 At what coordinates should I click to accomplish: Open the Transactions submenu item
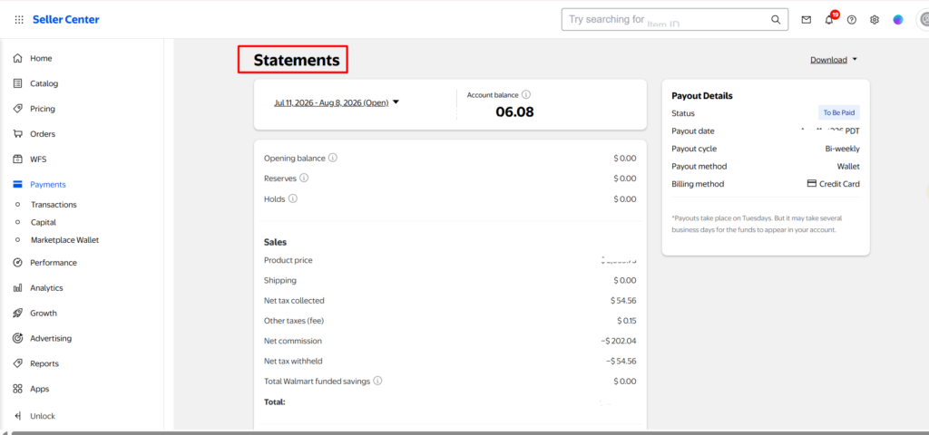point(54,204)
